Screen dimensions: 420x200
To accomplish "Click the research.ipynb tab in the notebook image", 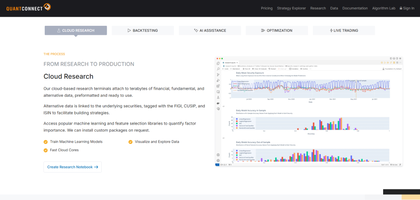I will click(230, 62).
